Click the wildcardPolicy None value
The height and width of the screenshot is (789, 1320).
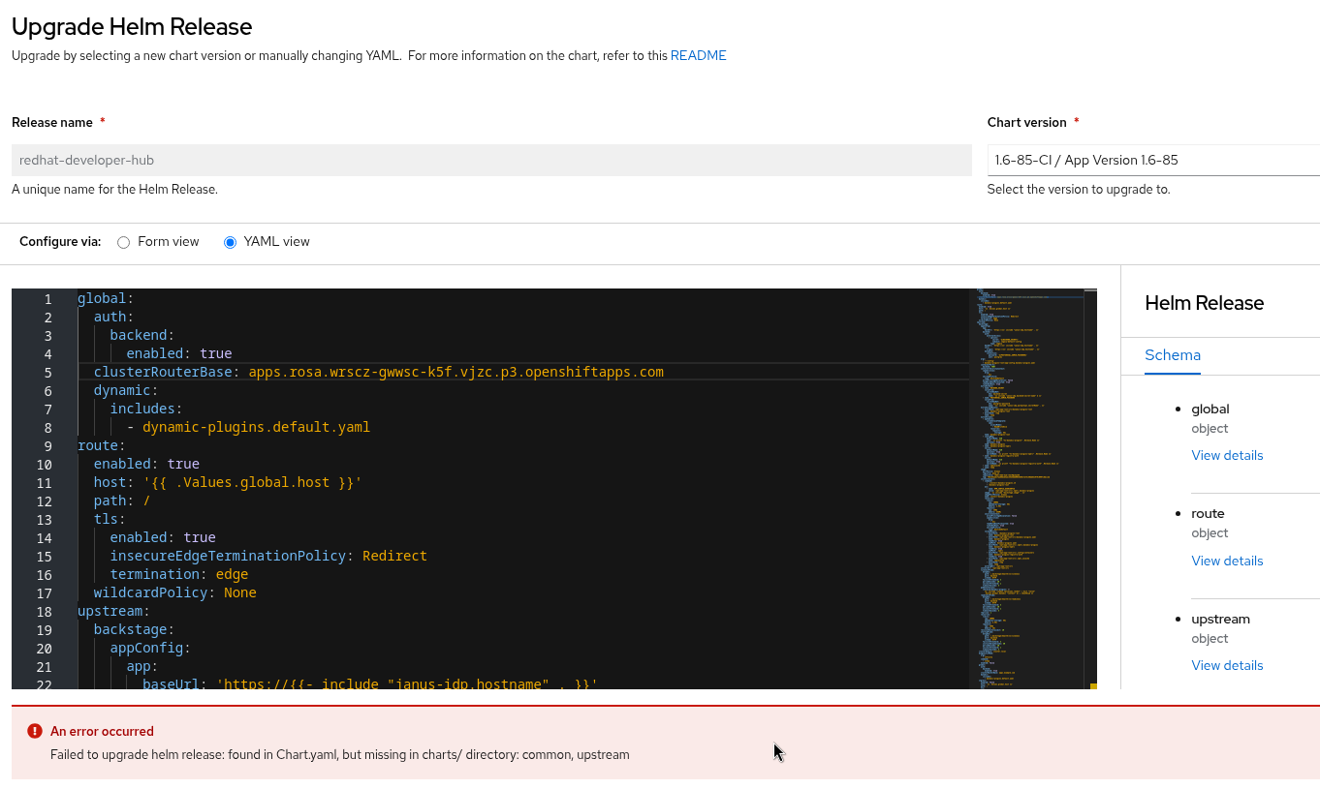pyautogui.click(x=239, y=593)
